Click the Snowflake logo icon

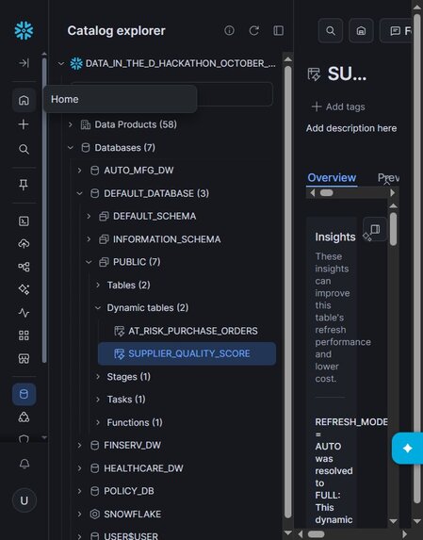pyautogui.click(x=24, y=31)
